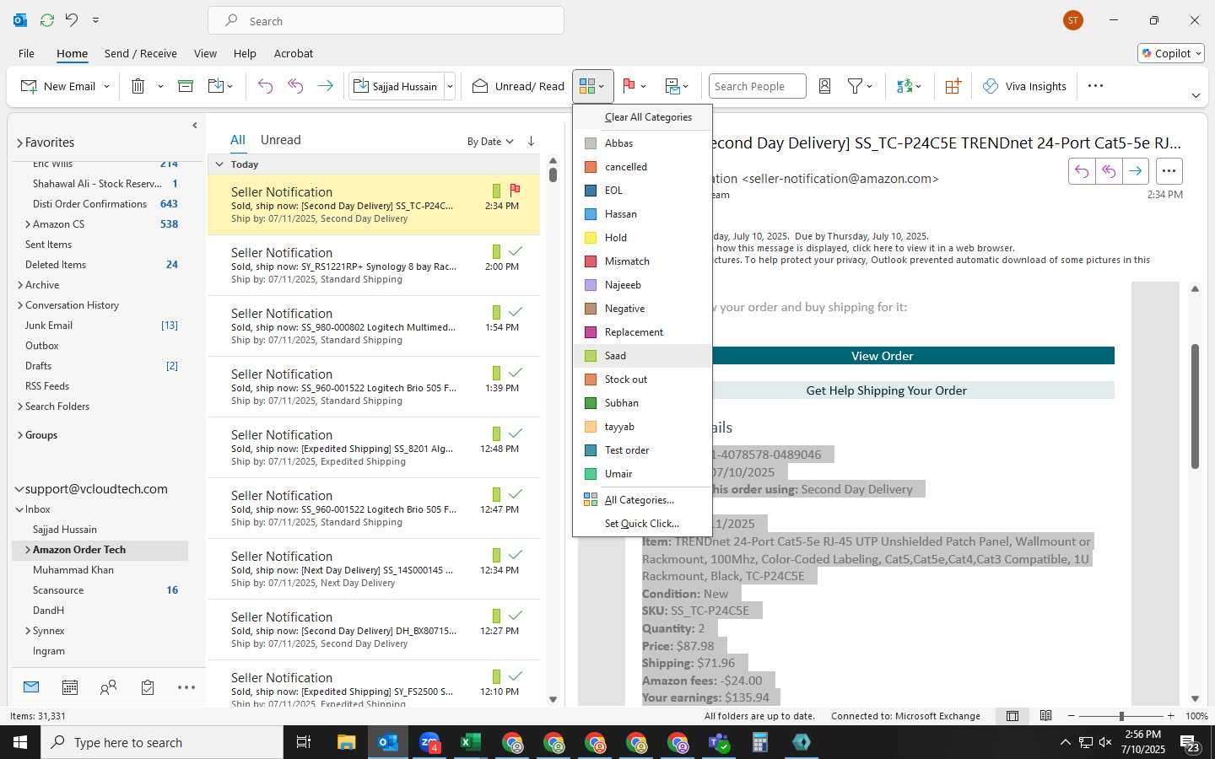Click Get Help Shipping Your Order link
1215x759 pixels.
[886, 390]
